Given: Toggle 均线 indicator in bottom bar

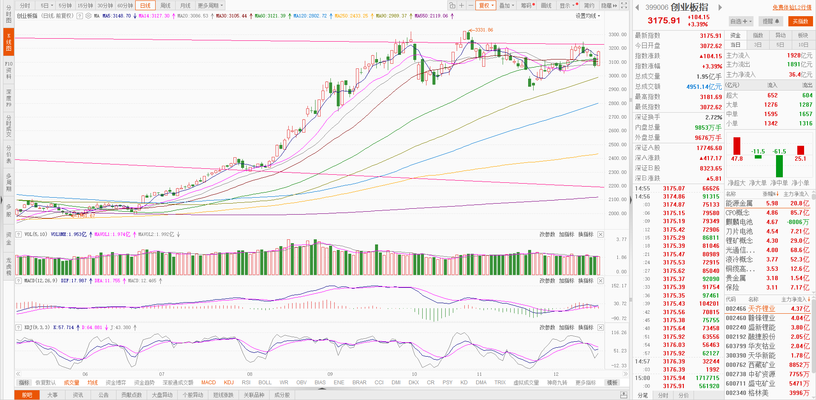Looking at the screenshot, I should point(92,383).
